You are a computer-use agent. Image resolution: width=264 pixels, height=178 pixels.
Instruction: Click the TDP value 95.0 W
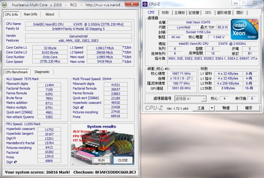[223, 27]
